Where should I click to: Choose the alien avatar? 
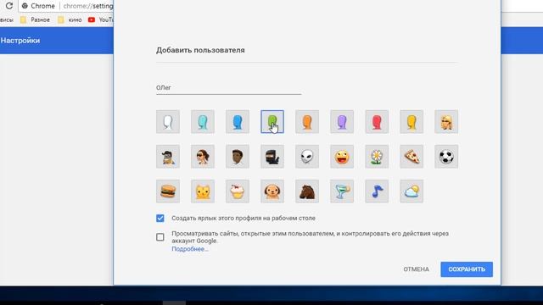[307, 157]
